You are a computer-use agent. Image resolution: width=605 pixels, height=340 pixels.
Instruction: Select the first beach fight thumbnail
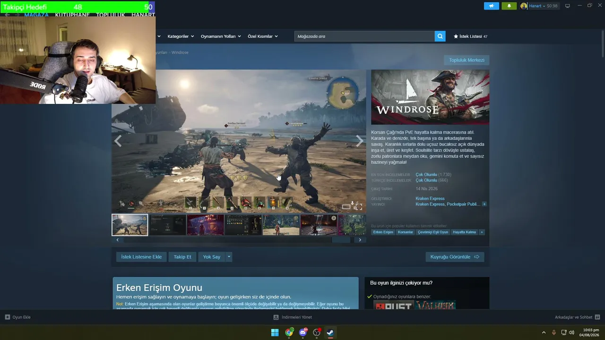coord(130,225)
